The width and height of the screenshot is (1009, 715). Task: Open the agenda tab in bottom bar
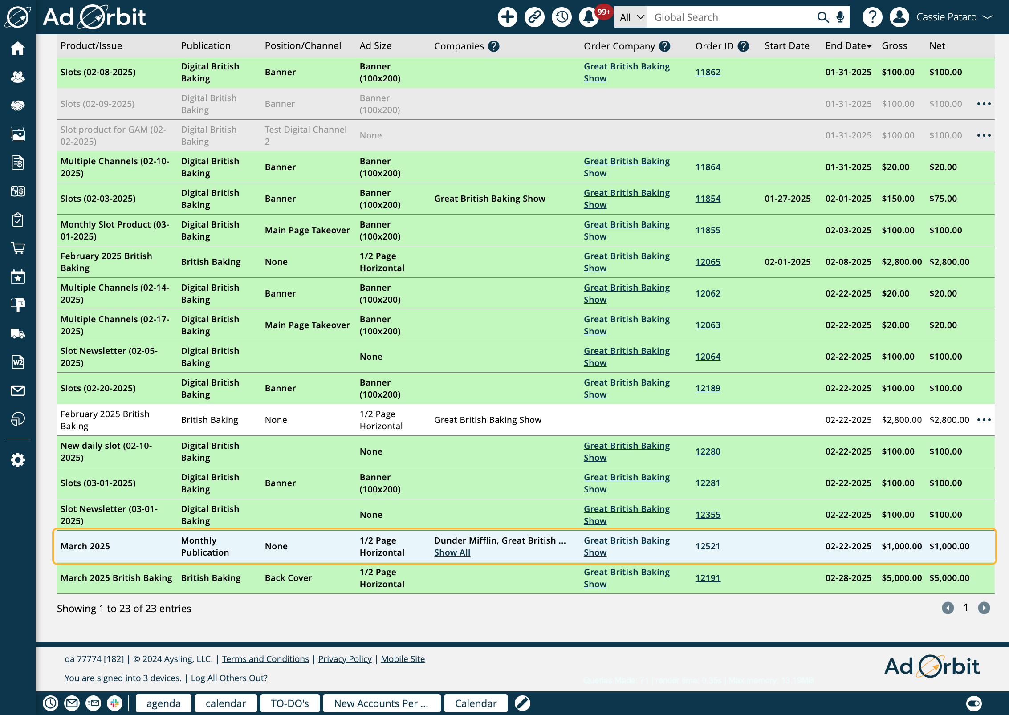tap(163, 703)
